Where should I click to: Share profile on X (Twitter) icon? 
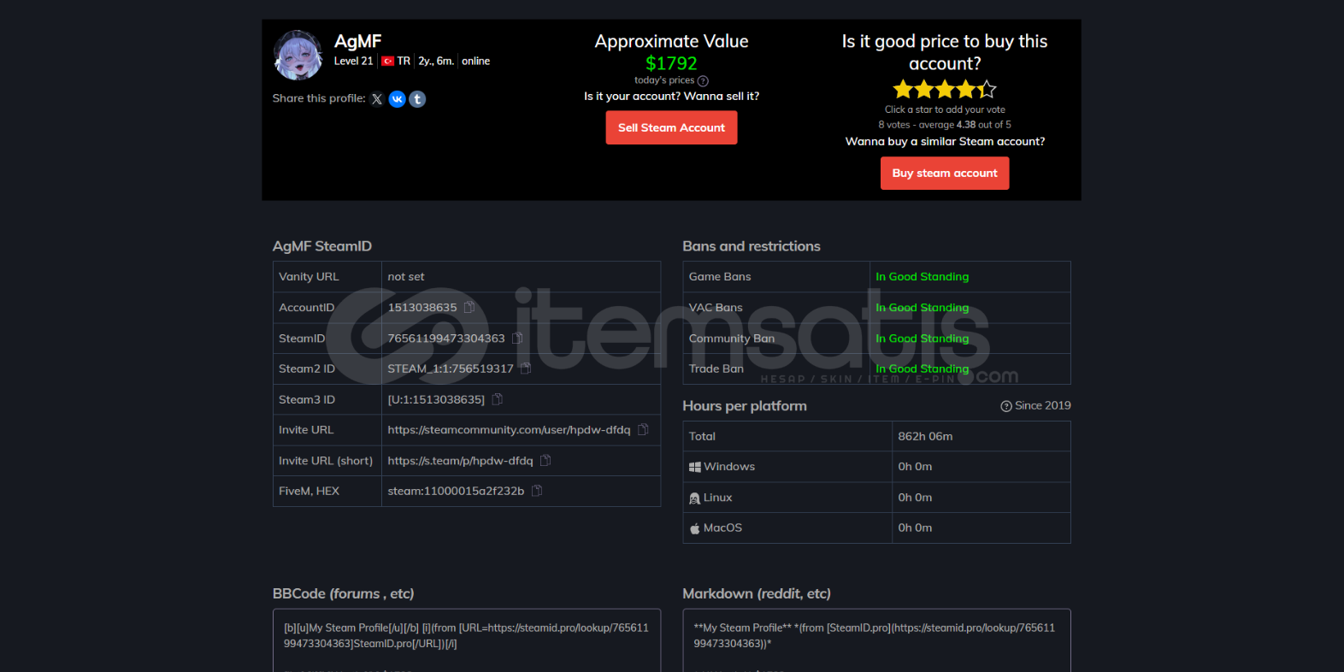click(x=377, y=99)
